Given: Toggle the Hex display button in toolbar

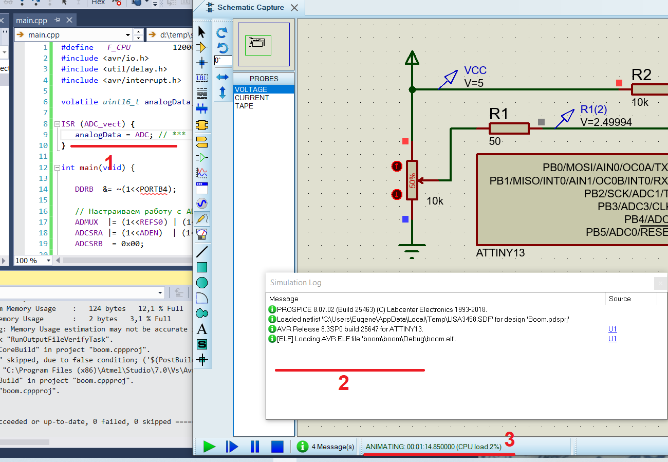Looking at the screenshot, I should pos(98,3).
